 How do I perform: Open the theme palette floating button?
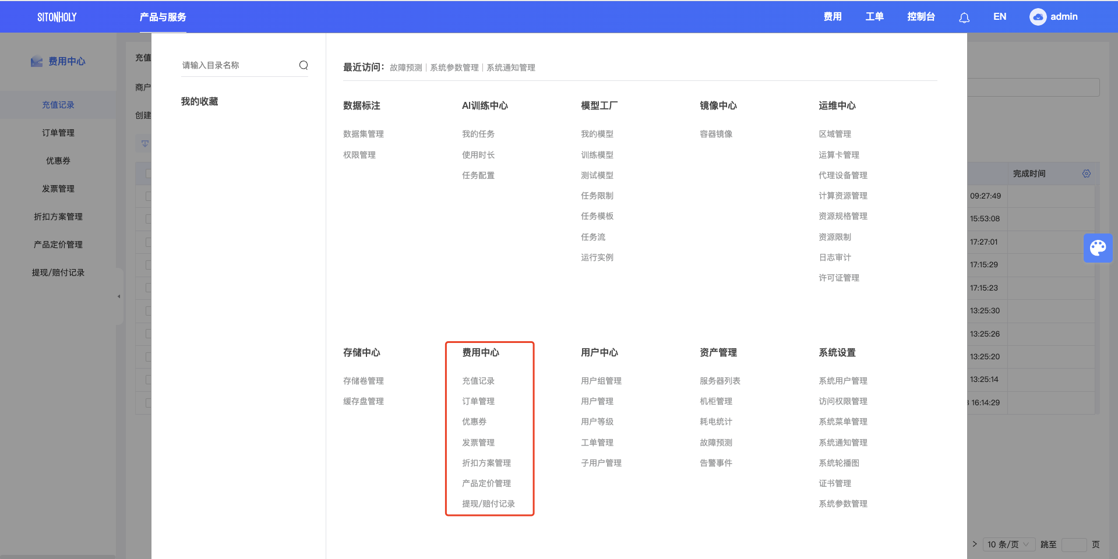pos(1098,248)
